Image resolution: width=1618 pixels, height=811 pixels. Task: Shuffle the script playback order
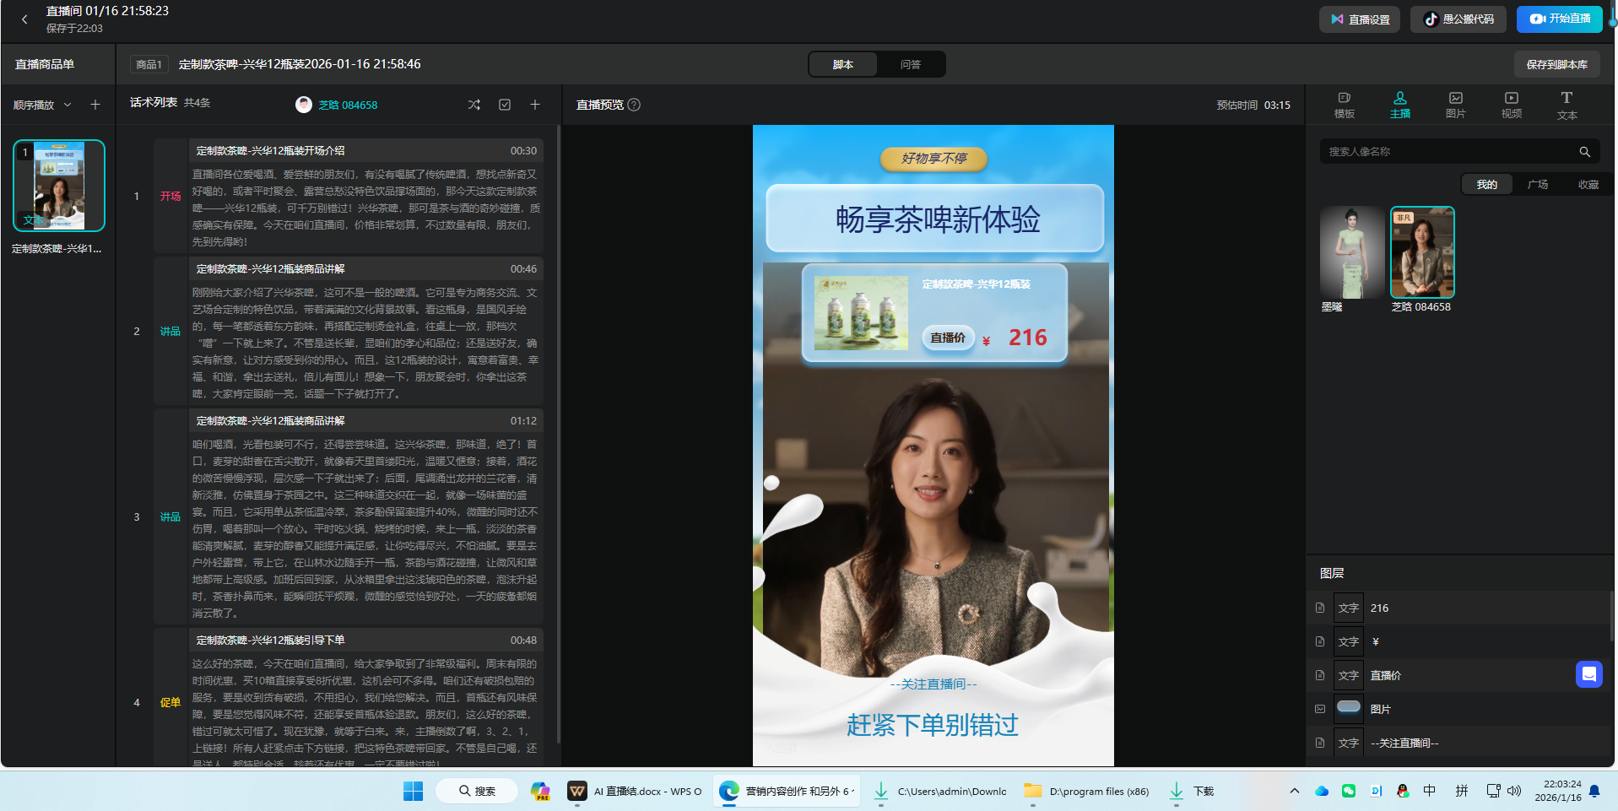tap(474, 105)
